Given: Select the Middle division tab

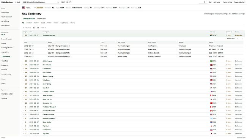Looking at the screenshot, I should pos(56,23).
